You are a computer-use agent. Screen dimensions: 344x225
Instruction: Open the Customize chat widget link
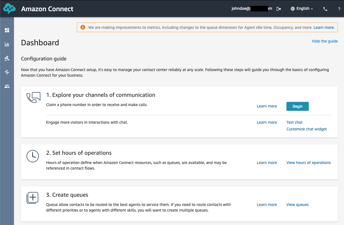[307, 129]
